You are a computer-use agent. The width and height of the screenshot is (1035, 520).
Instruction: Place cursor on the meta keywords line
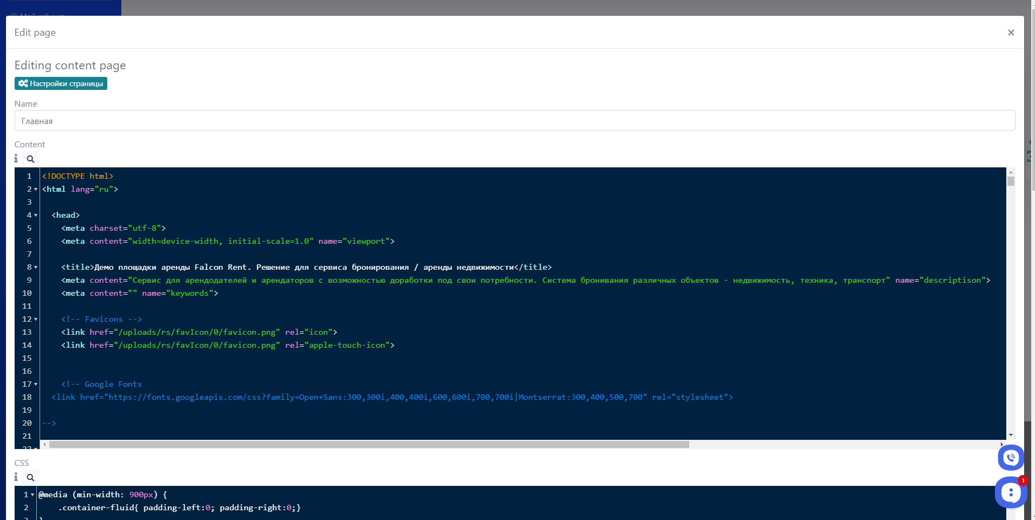(217, 294)
